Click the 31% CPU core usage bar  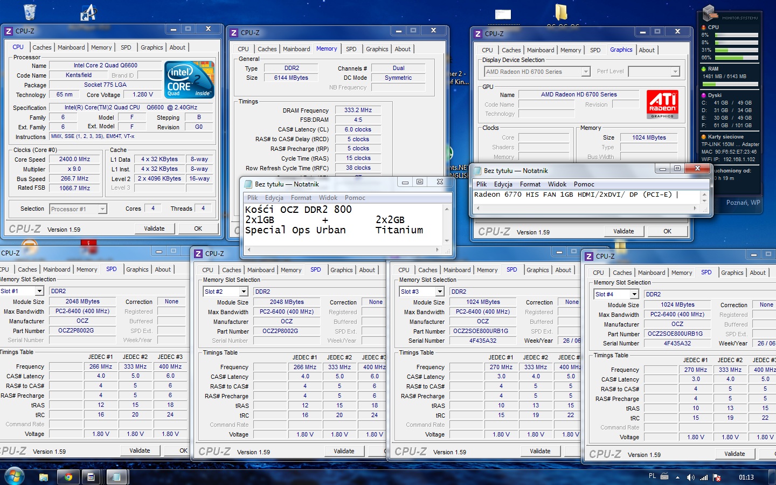(x=736, y=50)
